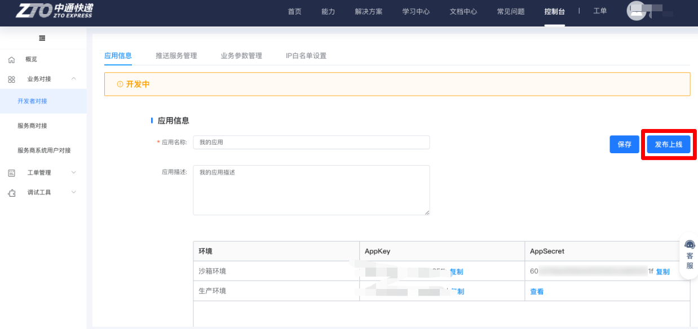
Task: Switch to the IP白名单设置 tab
Action: [x=306, y=56]
